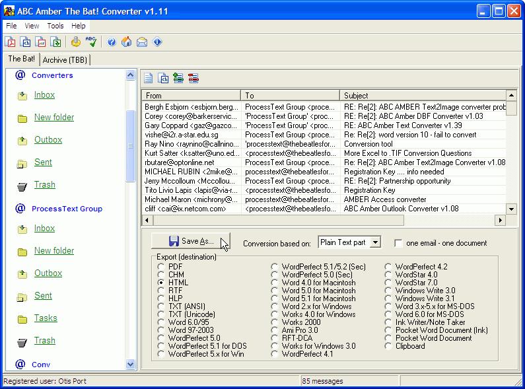Open Sent link under Converters
The width and height of the screenshot is (525, 389).
coord(43,162)
